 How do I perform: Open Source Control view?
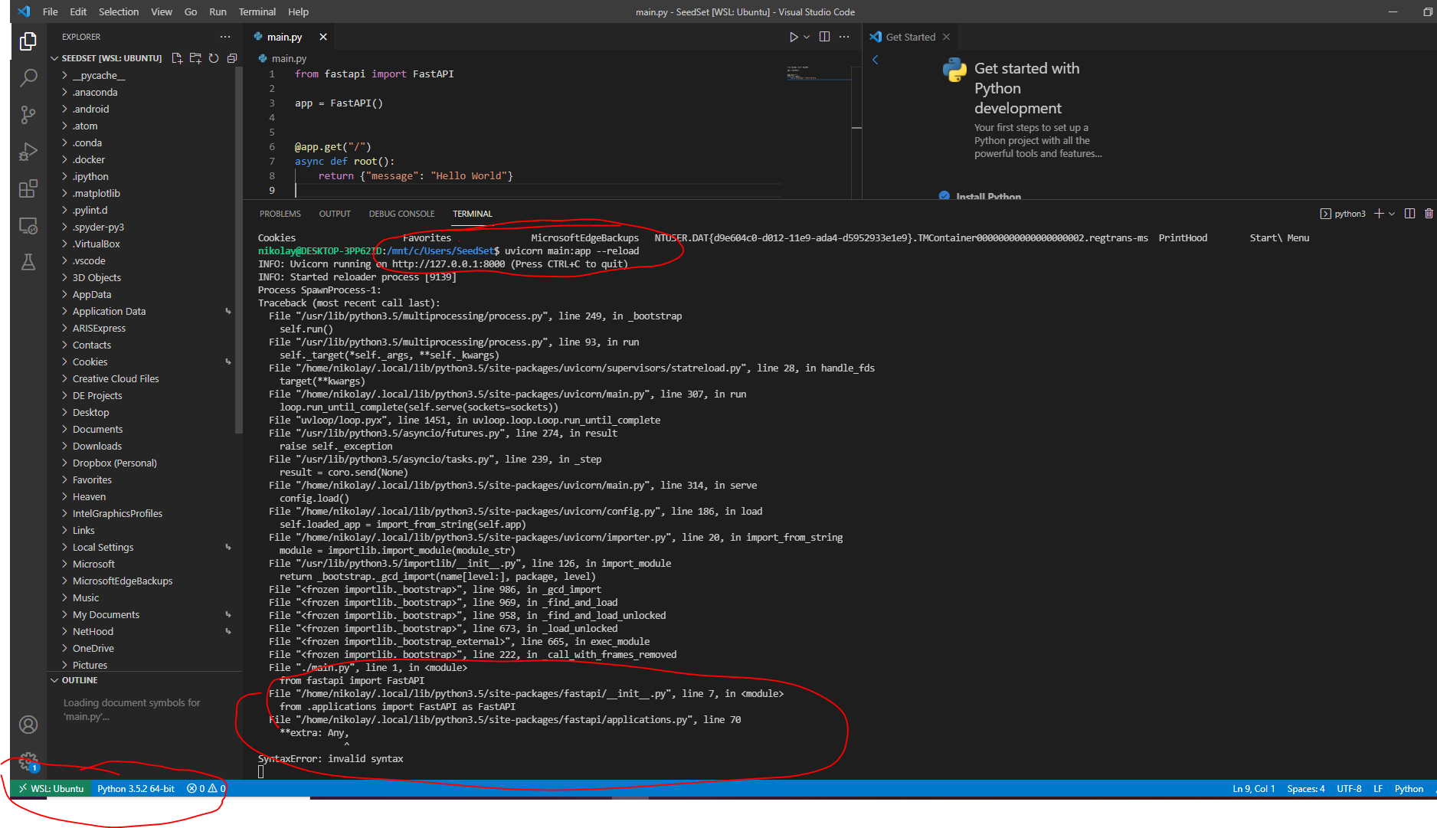tap(28, 114)
